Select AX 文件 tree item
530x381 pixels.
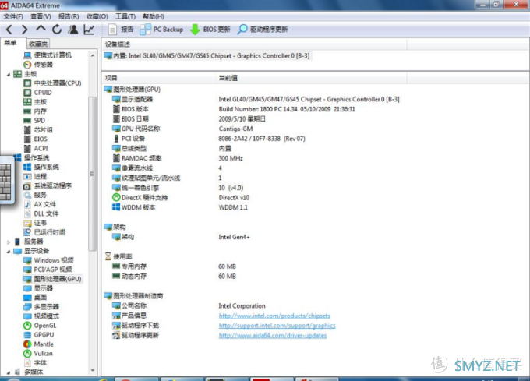tap(40, 204)
